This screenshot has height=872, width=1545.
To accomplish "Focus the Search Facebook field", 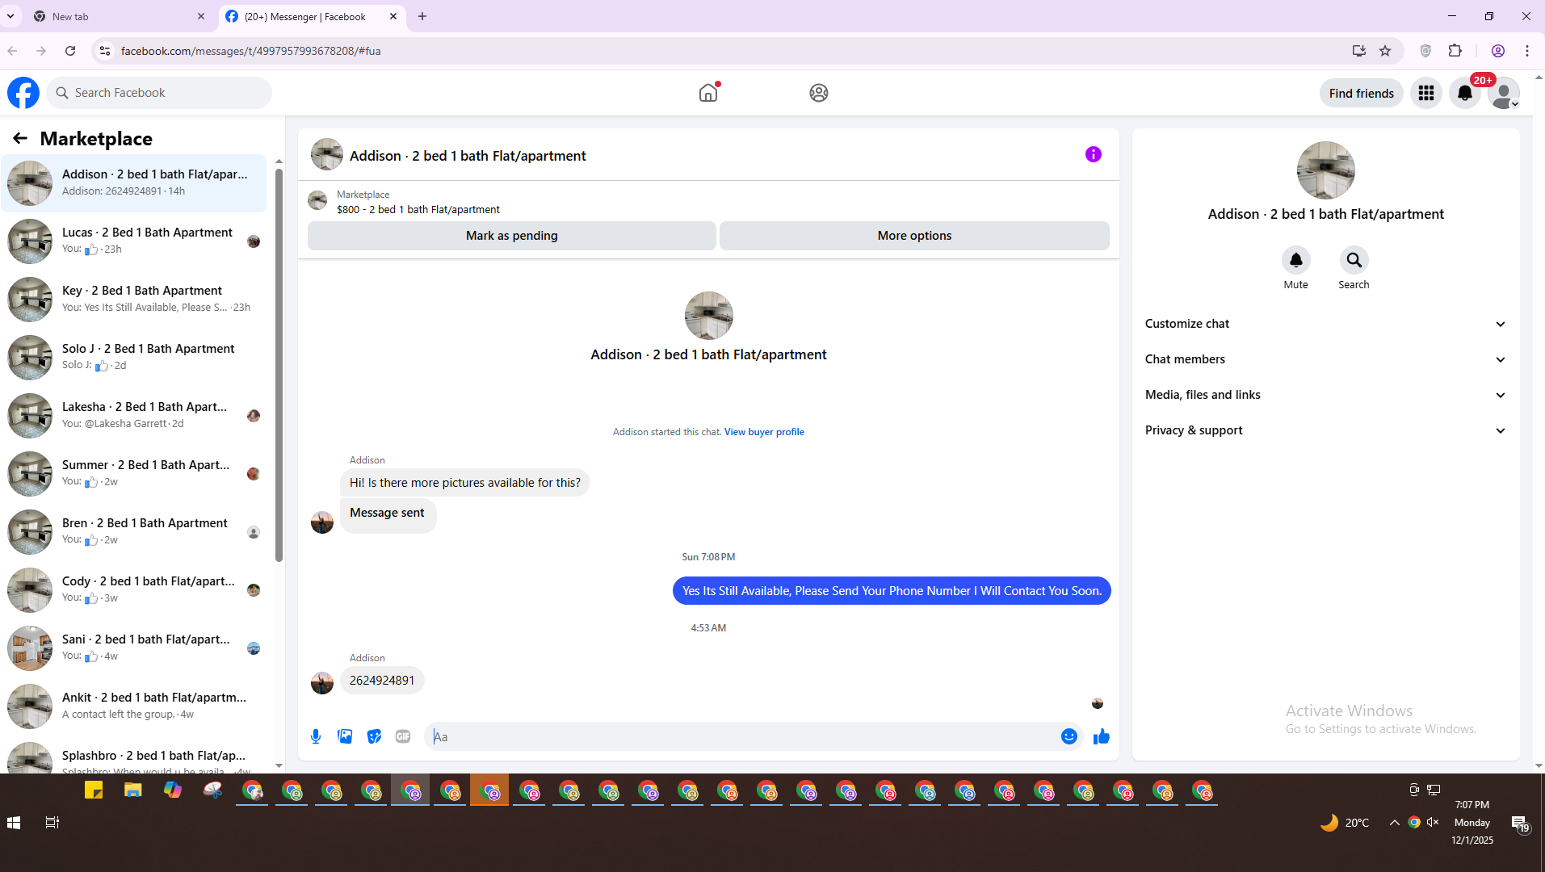I will 159,93.
